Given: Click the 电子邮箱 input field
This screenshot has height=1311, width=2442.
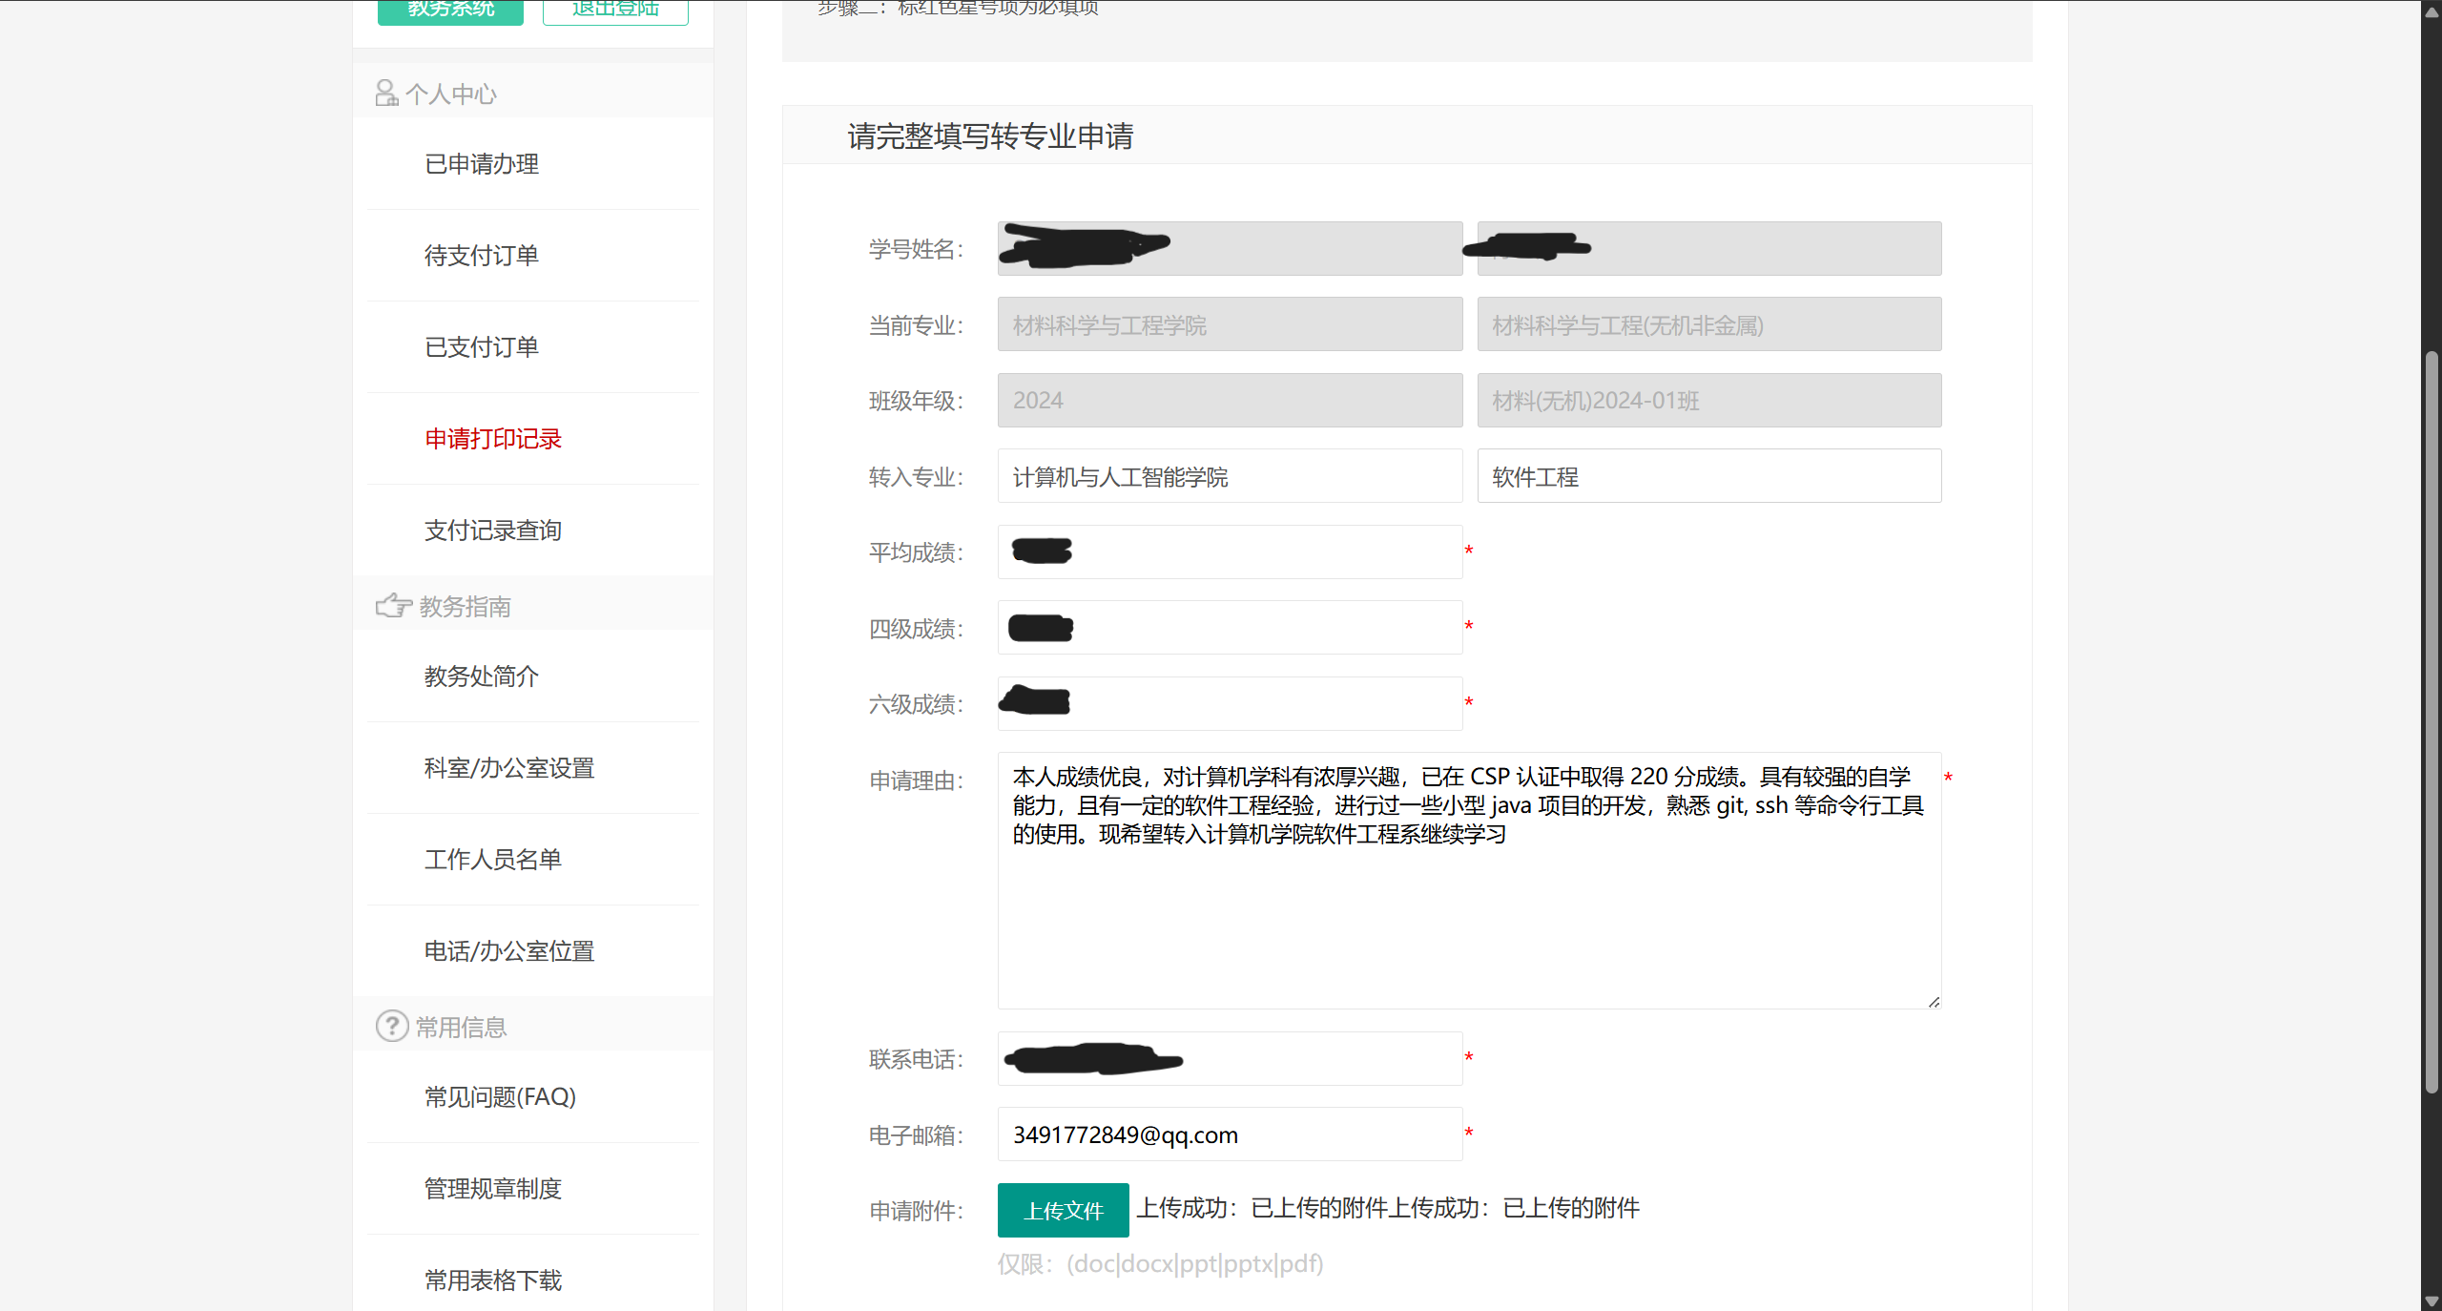Looking at the screenshot, I should click(x=1230, y=1134).
